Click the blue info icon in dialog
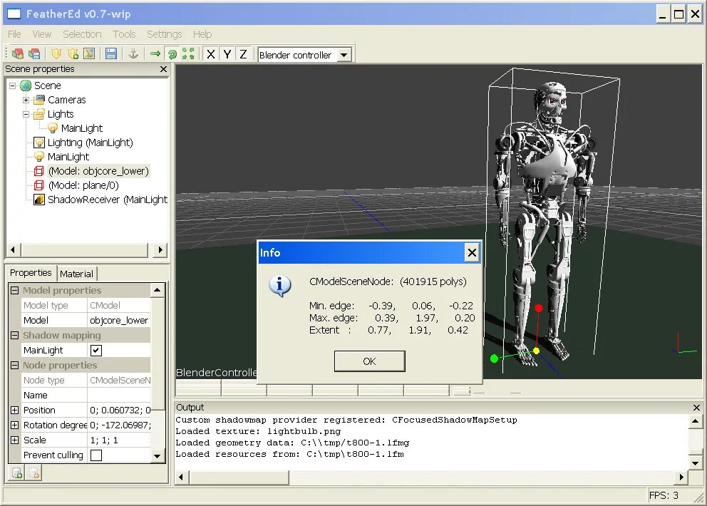Viewport: 707px width, 506px height. pos(280,286)
